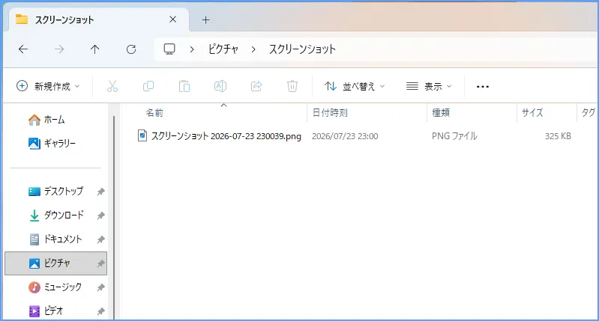The height and width of the screenshot is (321, 599).
Task: Click the pin icon beside デスクトップ
Action: click(x=100, y=192)
